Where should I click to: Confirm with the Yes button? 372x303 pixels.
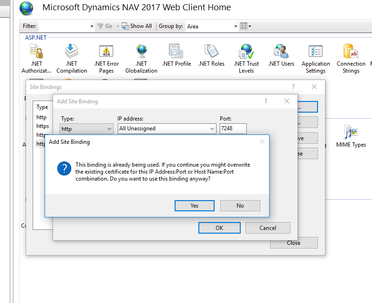[195, 206]
